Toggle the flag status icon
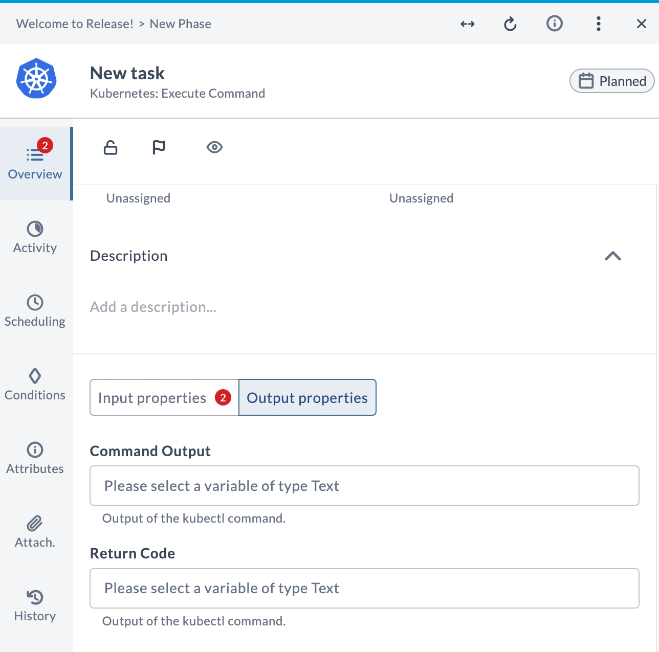 (x=159, y=147)
